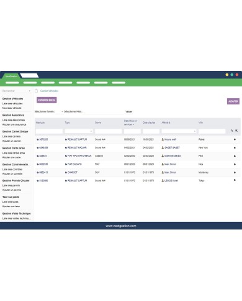The image size is (242, 301).
Task: Click user icon beside SAGET SAGET
Action: [163, 147]
